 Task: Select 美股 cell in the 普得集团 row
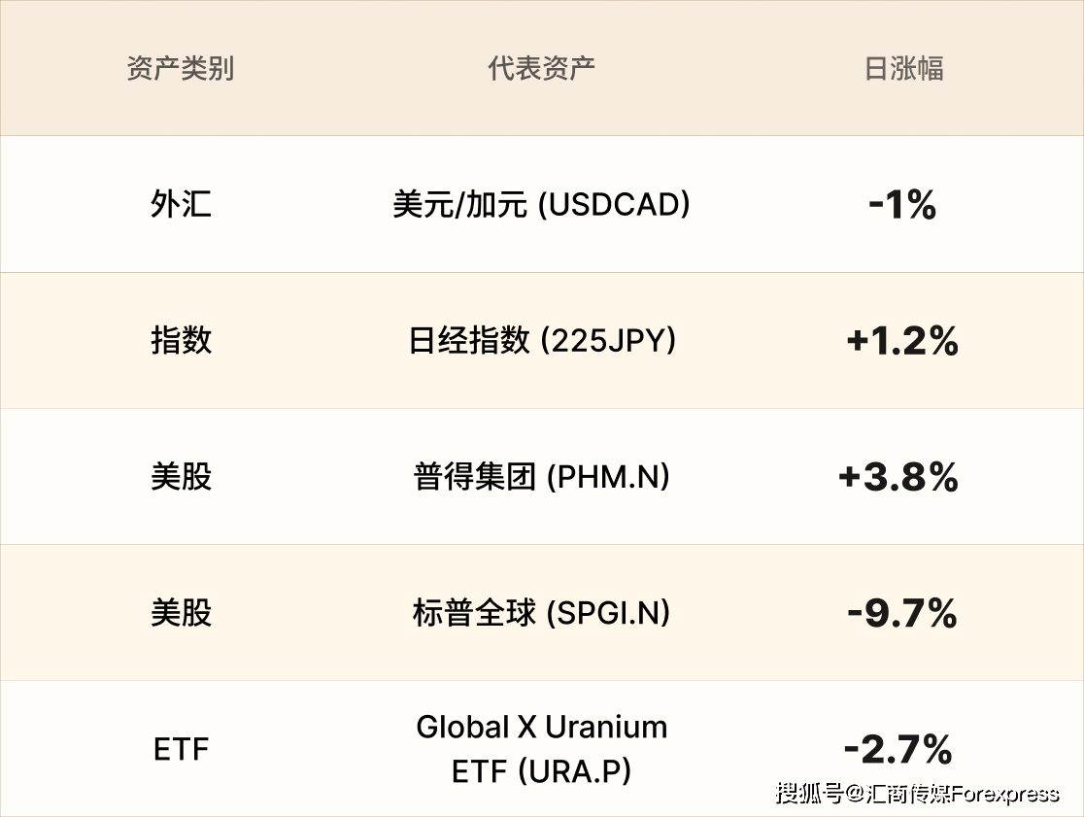click(x=181, y=477)
